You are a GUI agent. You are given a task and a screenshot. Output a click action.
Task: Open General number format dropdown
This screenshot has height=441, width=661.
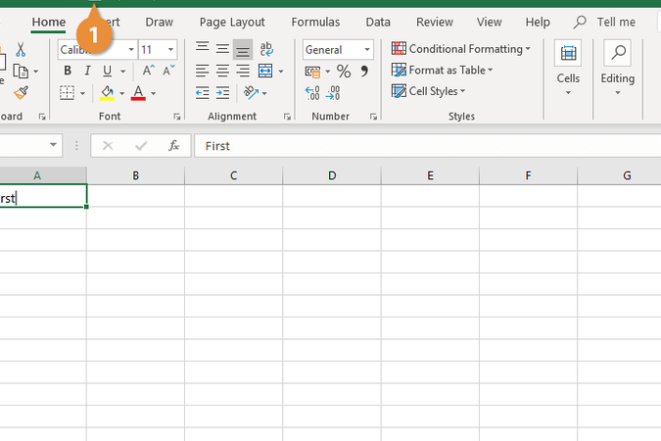click(367, 50)
